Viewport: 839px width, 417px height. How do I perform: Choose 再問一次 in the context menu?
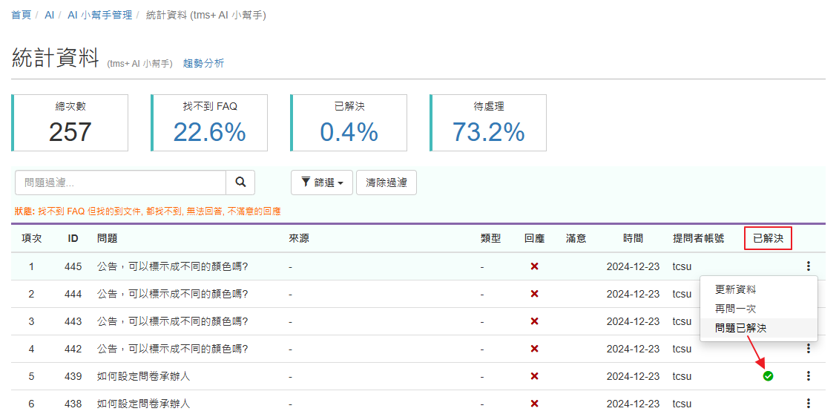pyautogui.click(x=735, y=309)
